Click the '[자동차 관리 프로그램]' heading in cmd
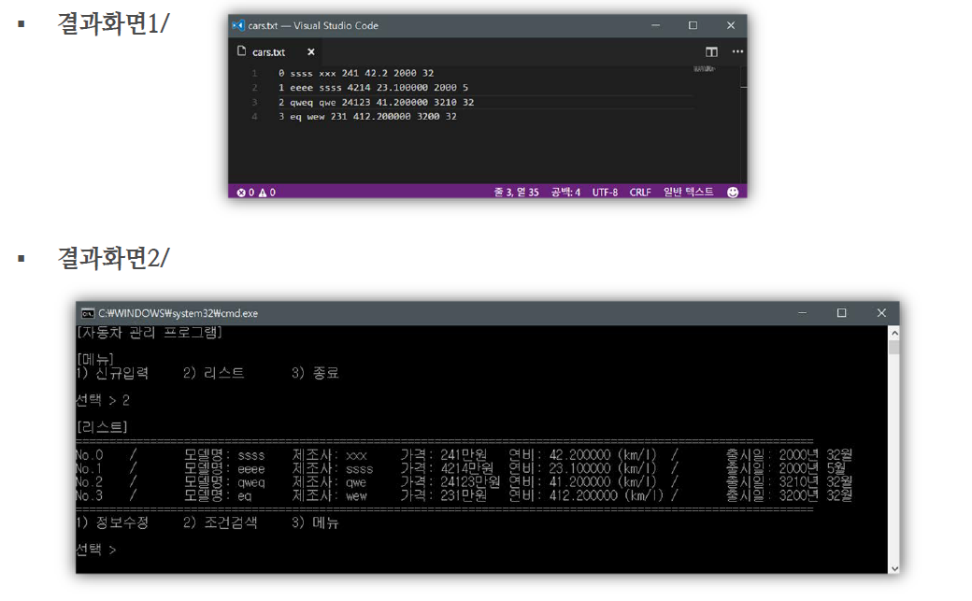Image resolution: width=972 pixels, height=601 pixels. tap(150, 333)
